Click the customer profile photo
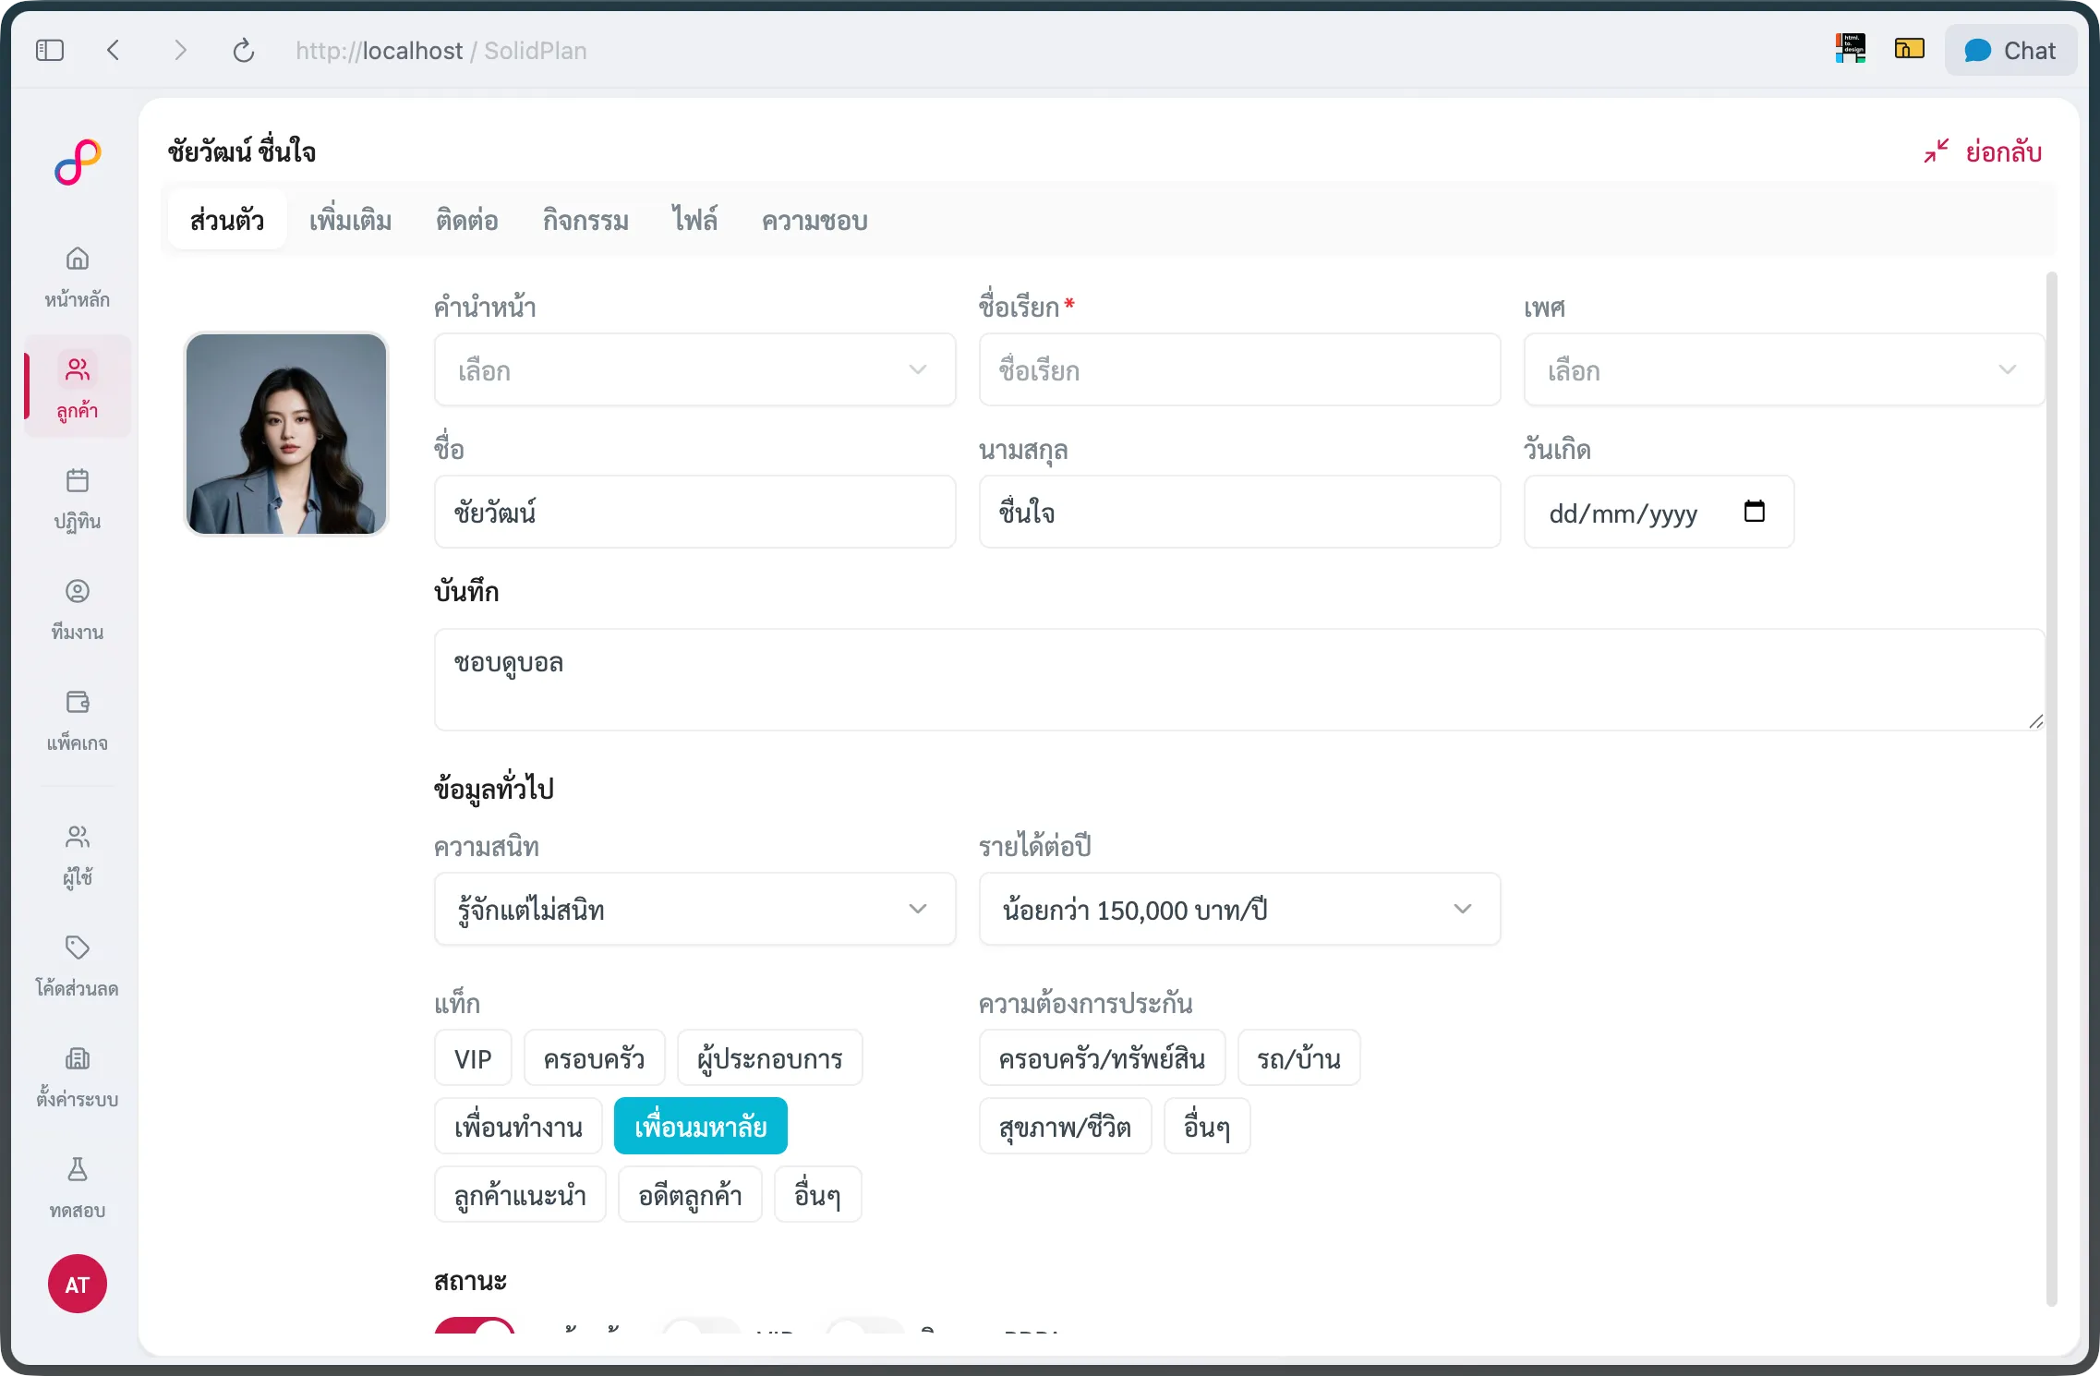This screenshot has width=2100, height=1376. [x=286, y=434]
